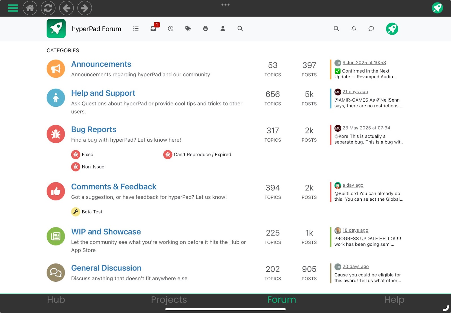Open post dated 23 May 2025 at 07:34
Viewport: 451px width, 313px height.
(366, 128)
